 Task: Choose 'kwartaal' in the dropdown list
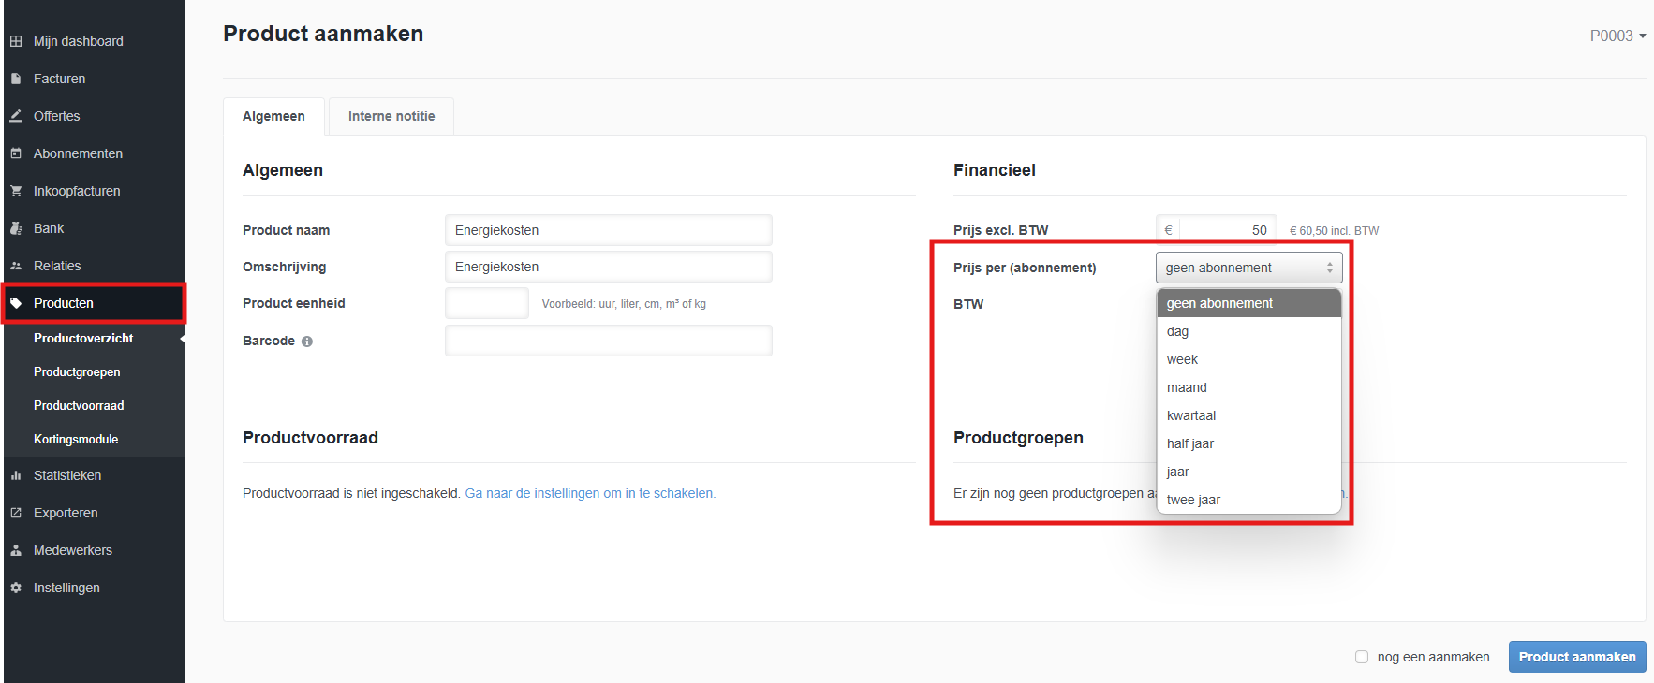(1191, 415)
